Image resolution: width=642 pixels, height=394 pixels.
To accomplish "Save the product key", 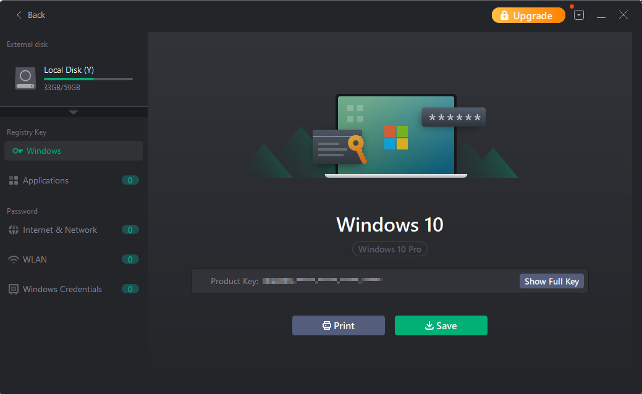I will [x=441, y=325].
